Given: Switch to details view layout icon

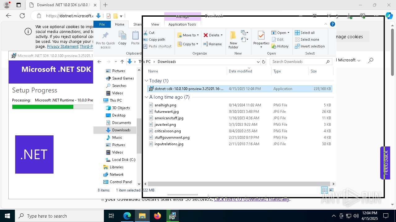Looking at the screenshot, I should 325,190.
